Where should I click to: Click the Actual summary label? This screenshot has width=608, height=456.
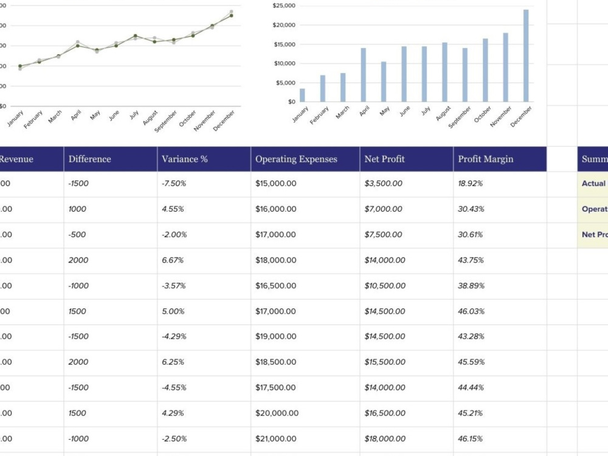593,184
